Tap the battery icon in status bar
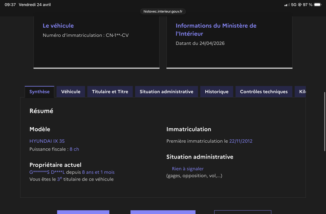 pos(318,4)
